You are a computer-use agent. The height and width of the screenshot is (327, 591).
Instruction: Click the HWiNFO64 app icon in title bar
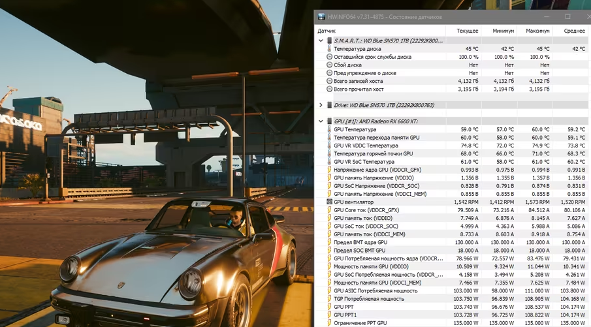[x=321, y=16]
